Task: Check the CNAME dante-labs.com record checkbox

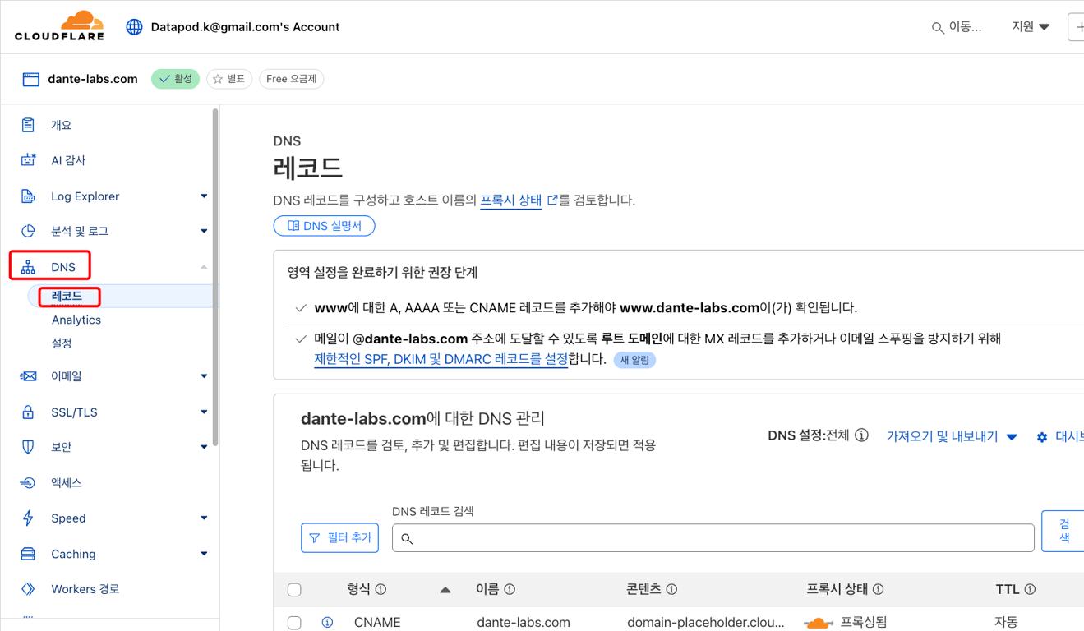Action: tap(294, 623)
